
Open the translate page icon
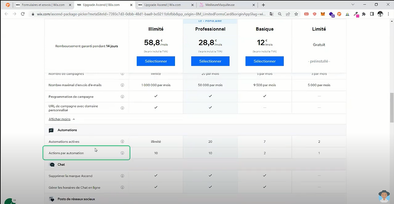tap(271, 14)
